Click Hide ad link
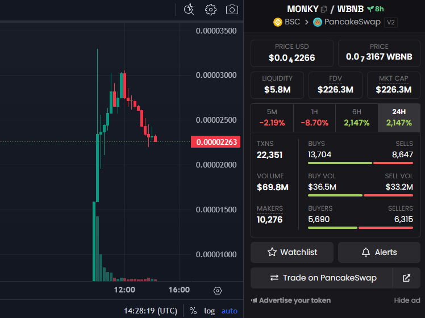425x318 pixels. coord(407,300)
